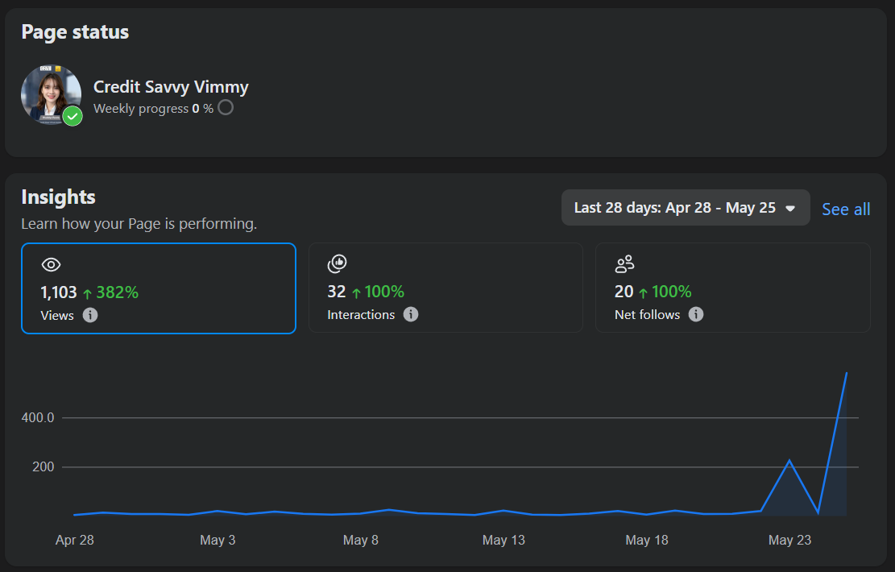Click the green verified checkmark badge
This screenshot has width=895, height=572.
coord(73,116)
